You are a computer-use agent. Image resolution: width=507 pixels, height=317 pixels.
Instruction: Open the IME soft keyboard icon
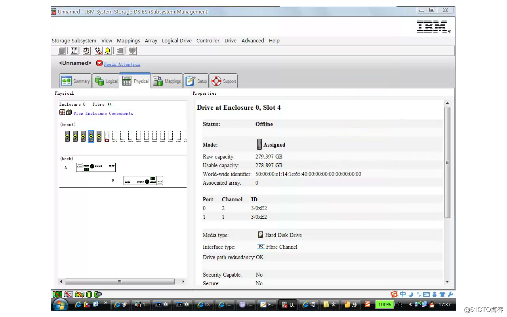point(426,294)
